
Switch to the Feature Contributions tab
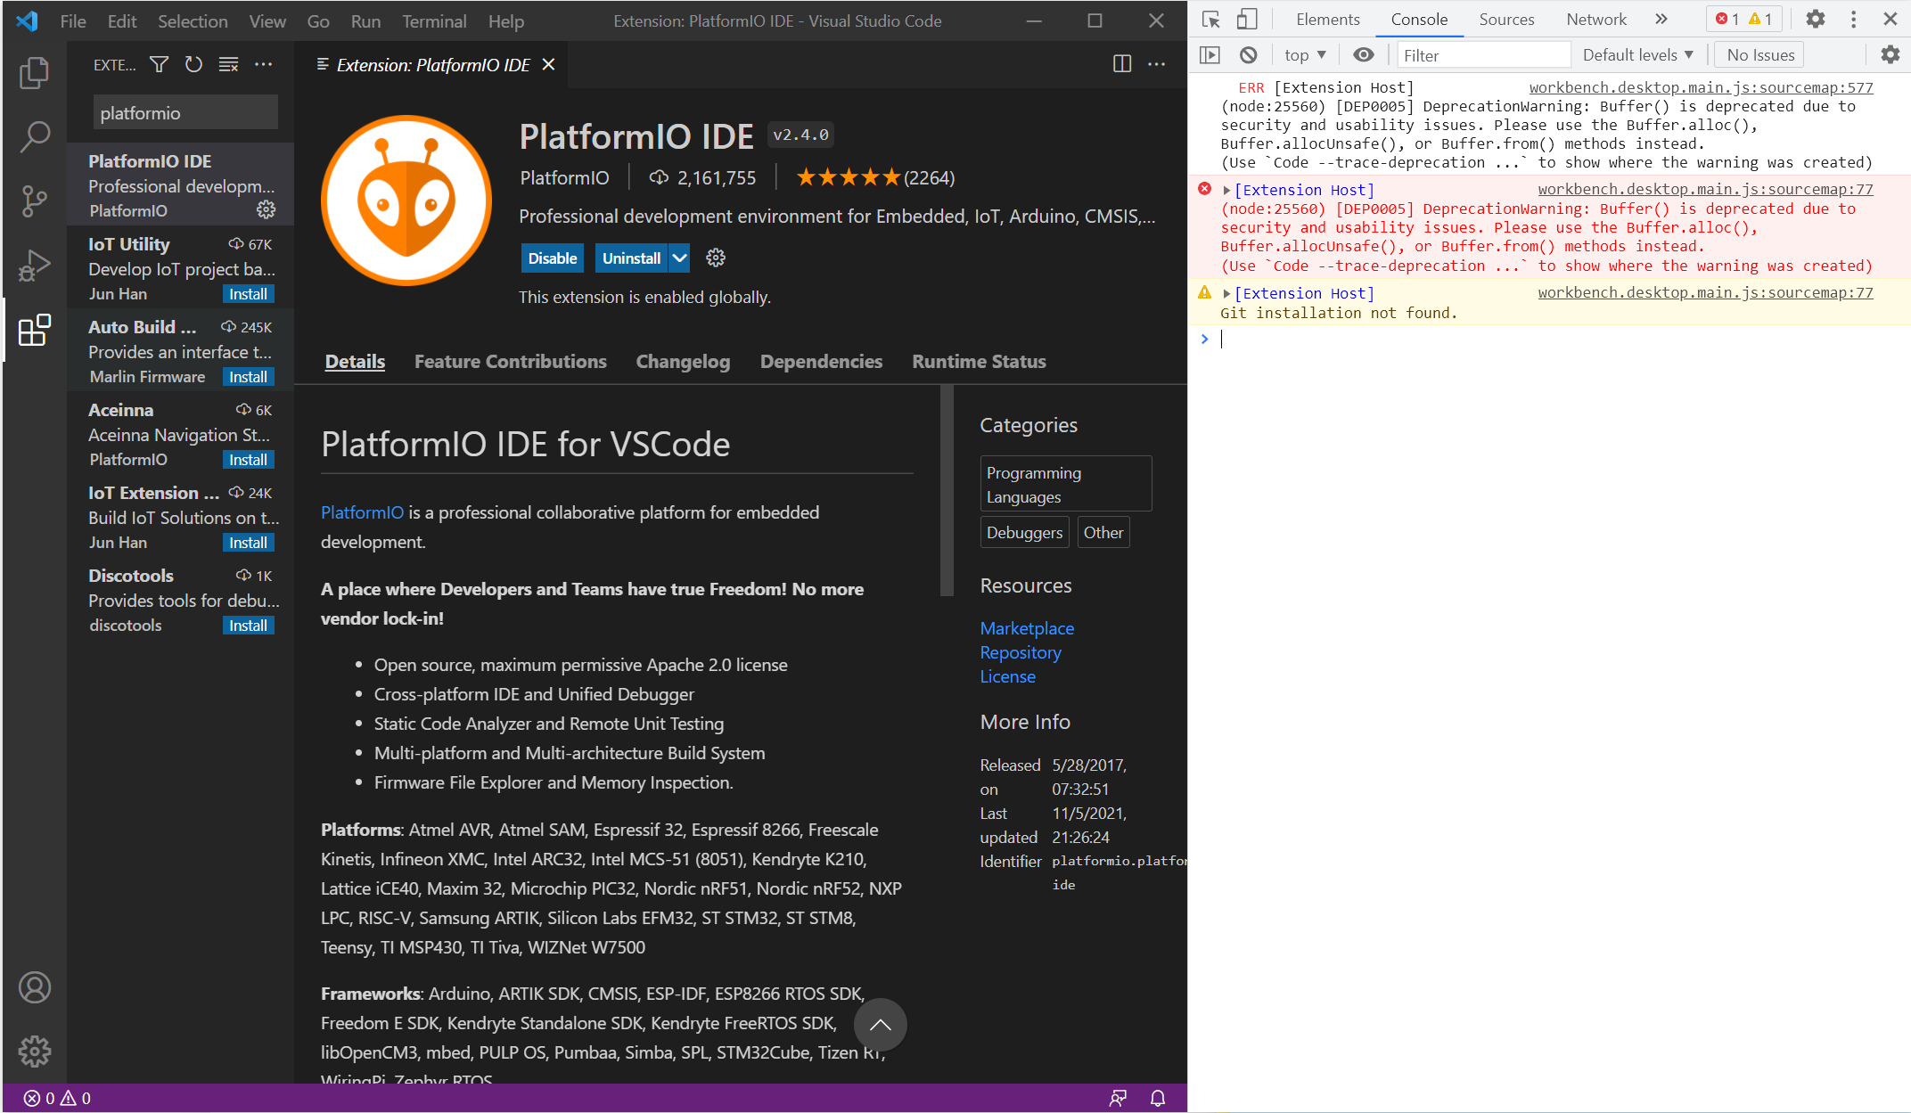coord(510,360)
